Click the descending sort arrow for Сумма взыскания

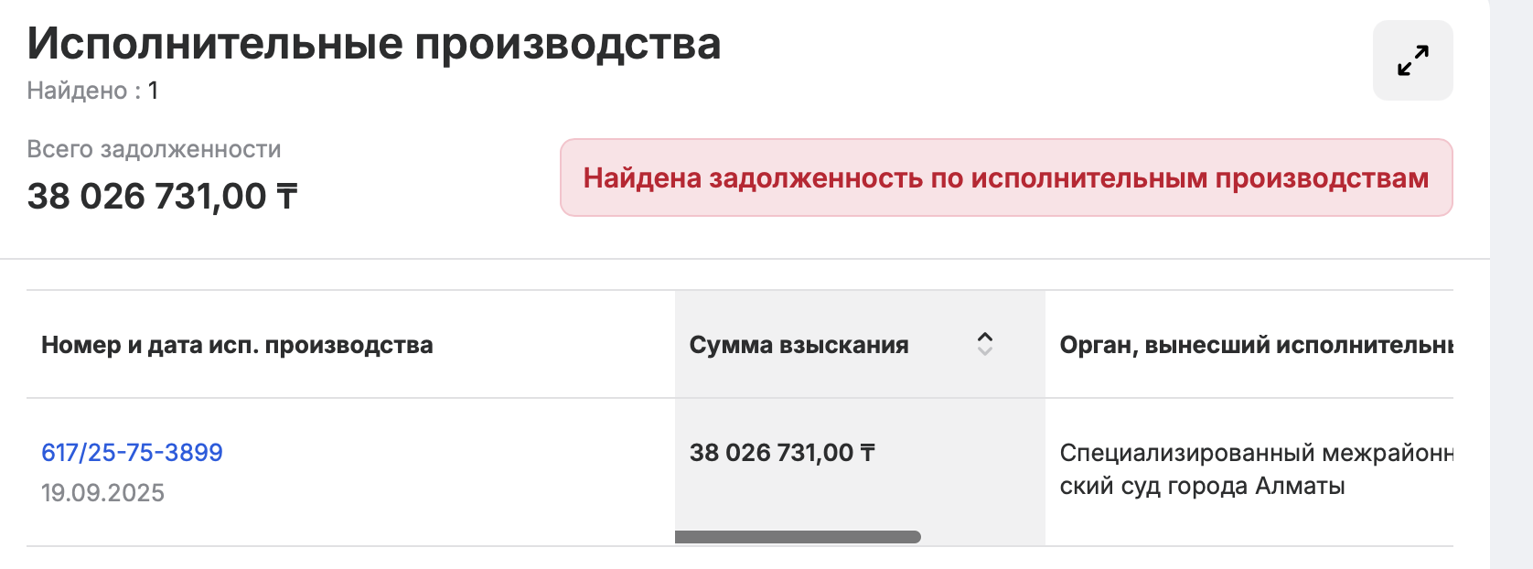985,351
